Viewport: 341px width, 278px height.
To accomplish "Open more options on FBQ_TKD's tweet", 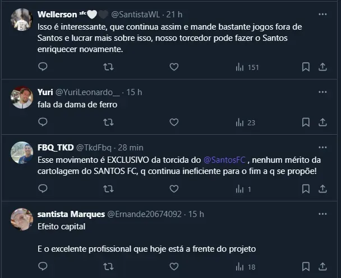I will (x=322, y=147).
